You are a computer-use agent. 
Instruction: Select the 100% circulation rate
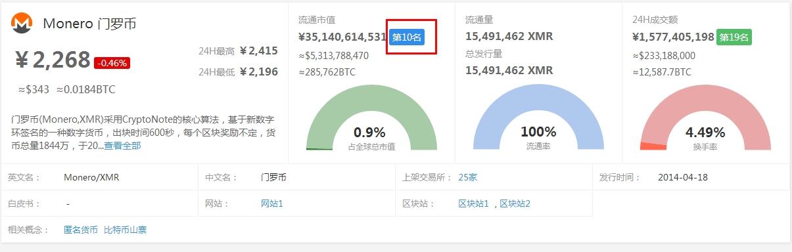538,133
